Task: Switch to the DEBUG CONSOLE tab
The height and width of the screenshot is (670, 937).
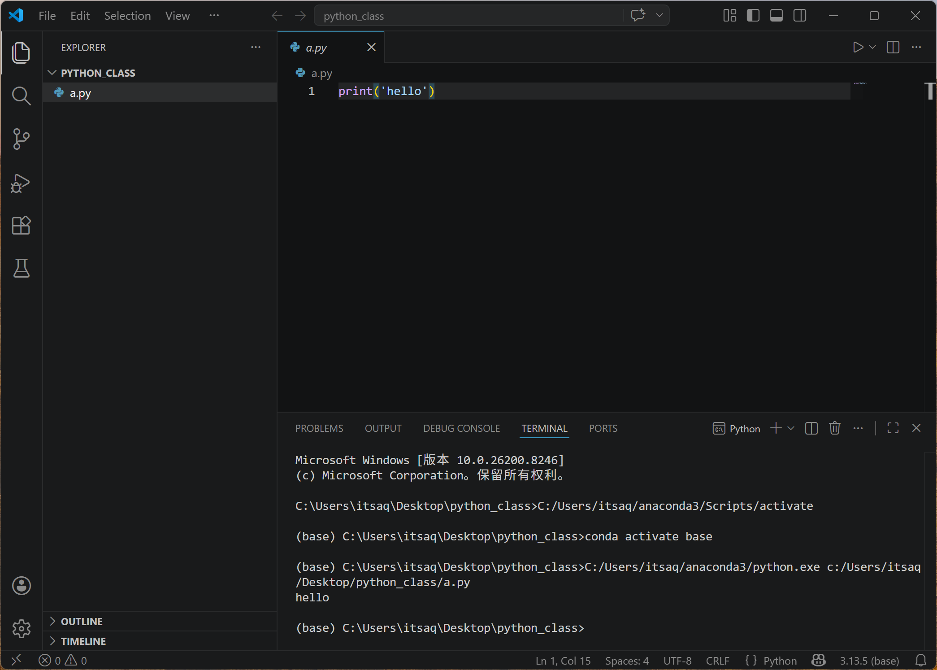Action: 462,429
